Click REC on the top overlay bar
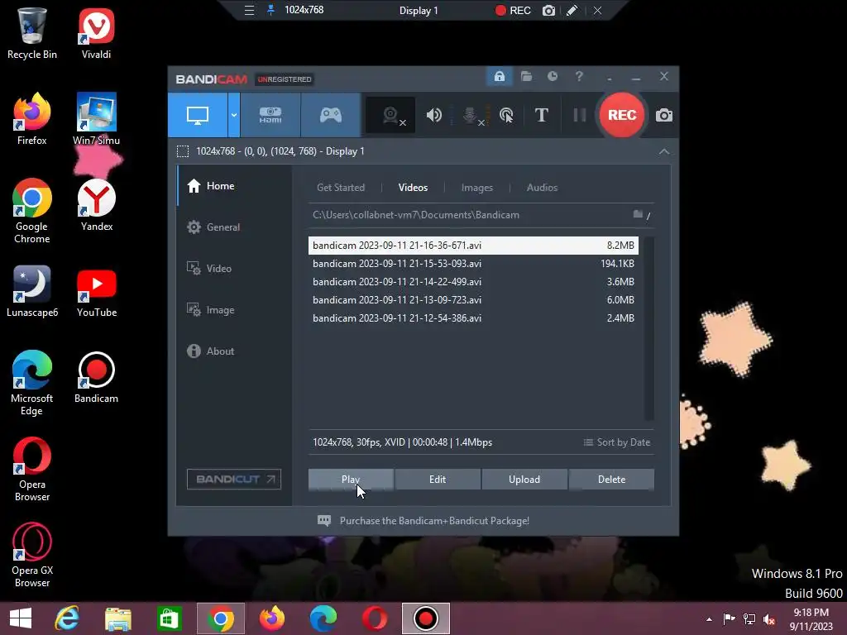This screenshot has height=635, width=847. pyautogui.click(x=513, y=10)
